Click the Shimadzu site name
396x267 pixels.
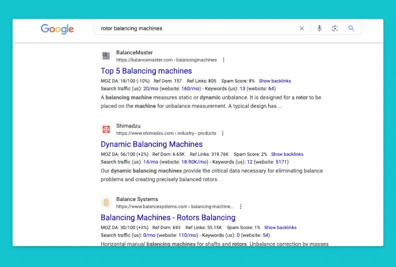click(128, 126)
